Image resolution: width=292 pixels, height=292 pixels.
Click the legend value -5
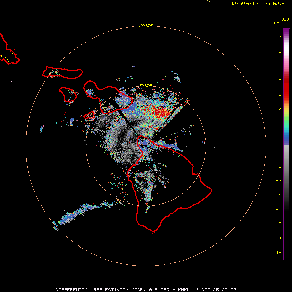tap(279, 210)
